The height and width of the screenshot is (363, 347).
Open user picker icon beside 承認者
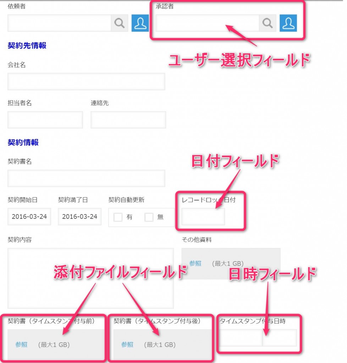pyautogui.click(x=288, y=23)
